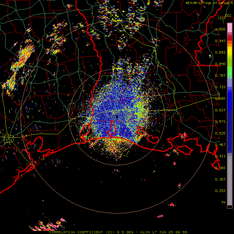Select the 0.307 scale value
Image resolution: width=234 pixels, height=234 pixels.
[x=220, y=179]
